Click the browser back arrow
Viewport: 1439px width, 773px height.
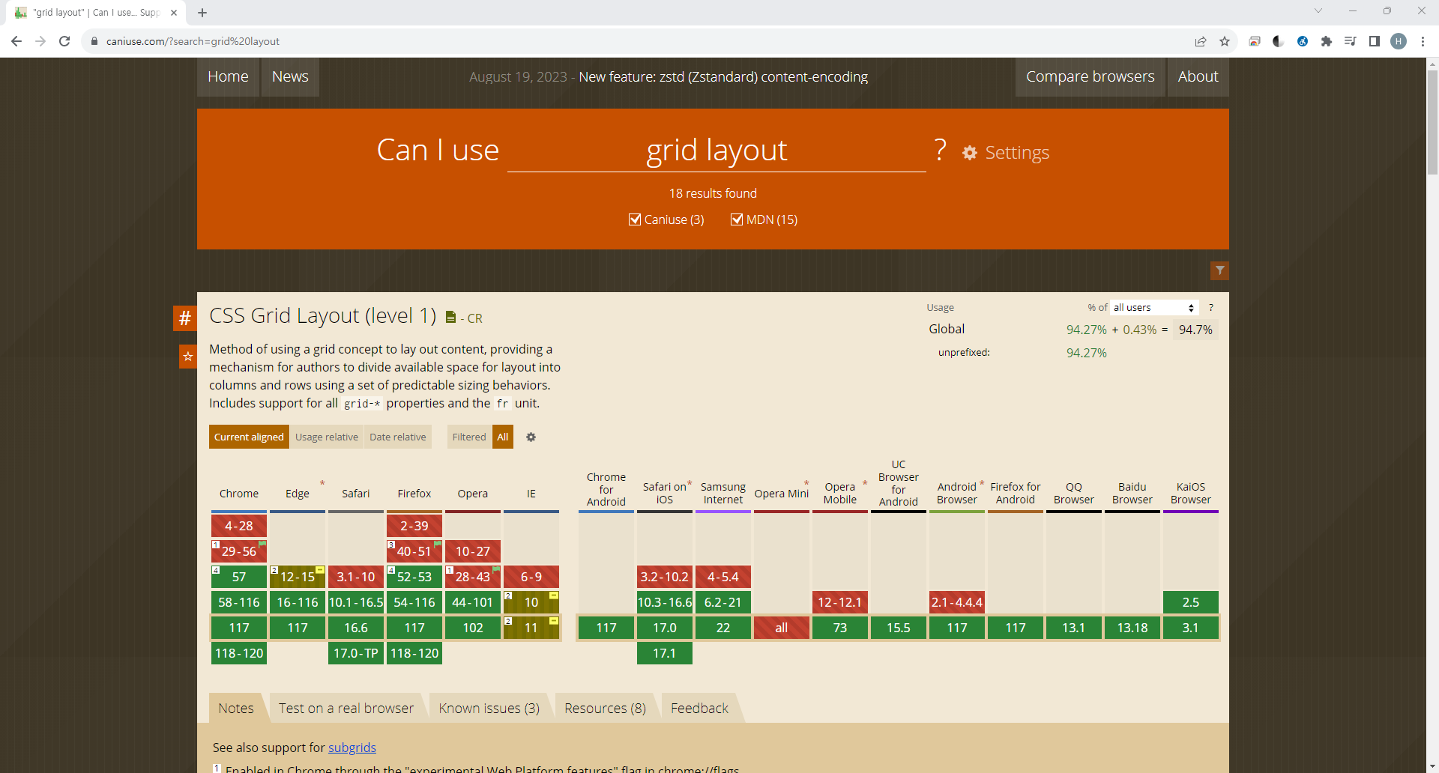(16, 41)
